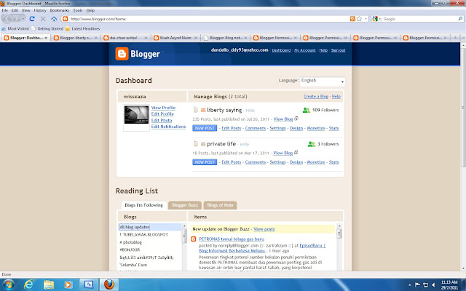Screen dimensions: 466x291
Task: Open the View Profile link
Action: 163,108
